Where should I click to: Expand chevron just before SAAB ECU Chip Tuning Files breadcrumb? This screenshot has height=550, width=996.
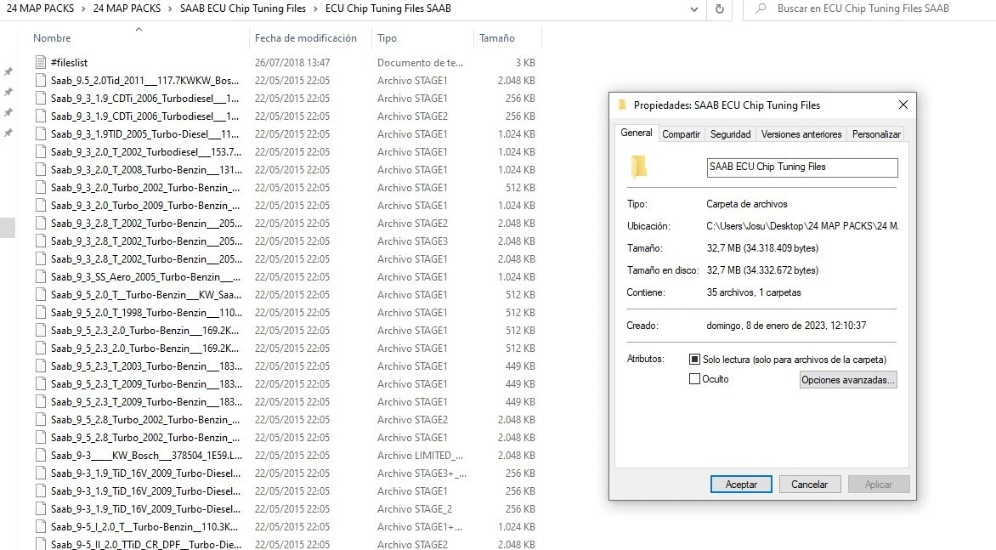coord(170,9)
